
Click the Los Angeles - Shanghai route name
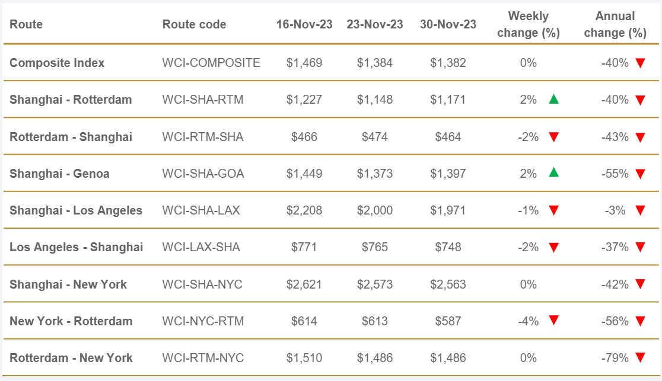(76, 247)
